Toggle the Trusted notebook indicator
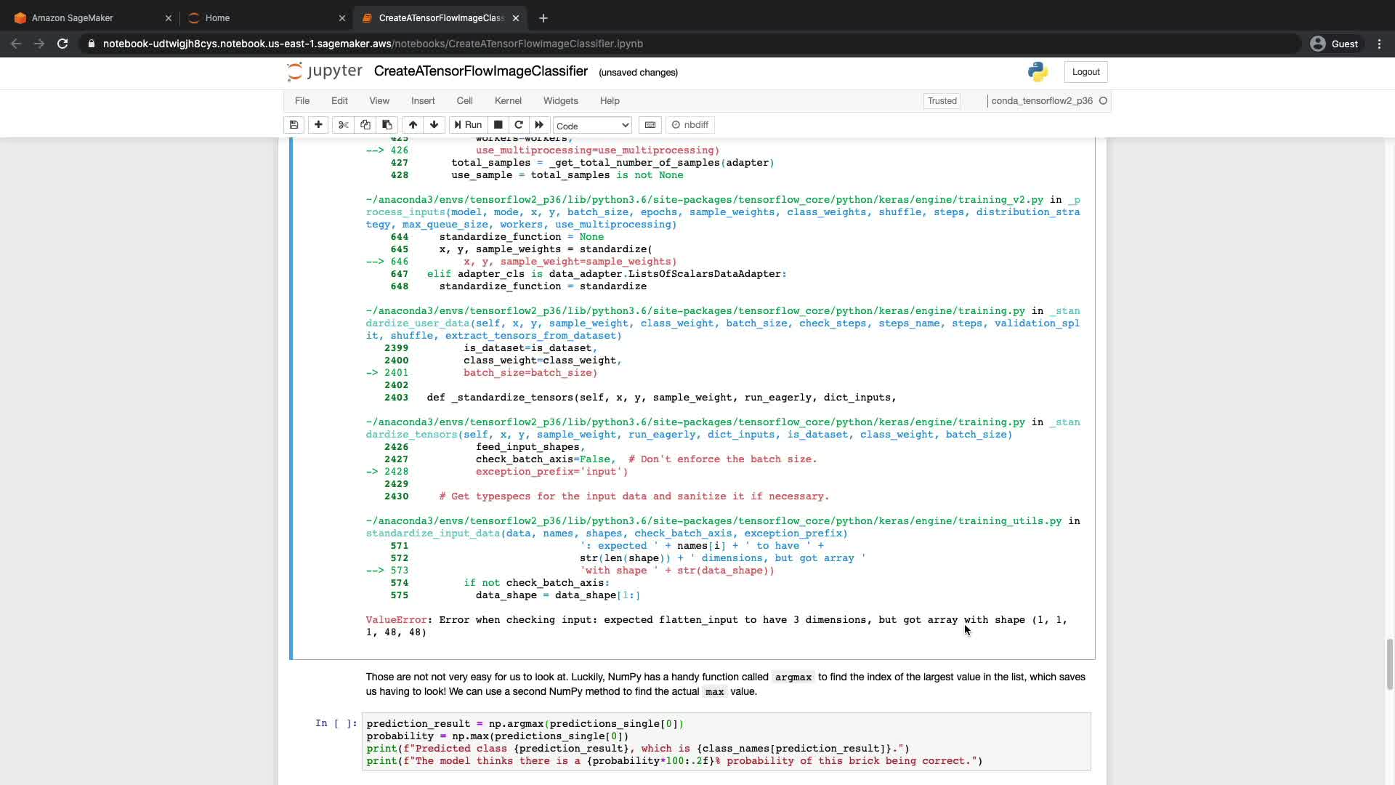 pos(942,101)
